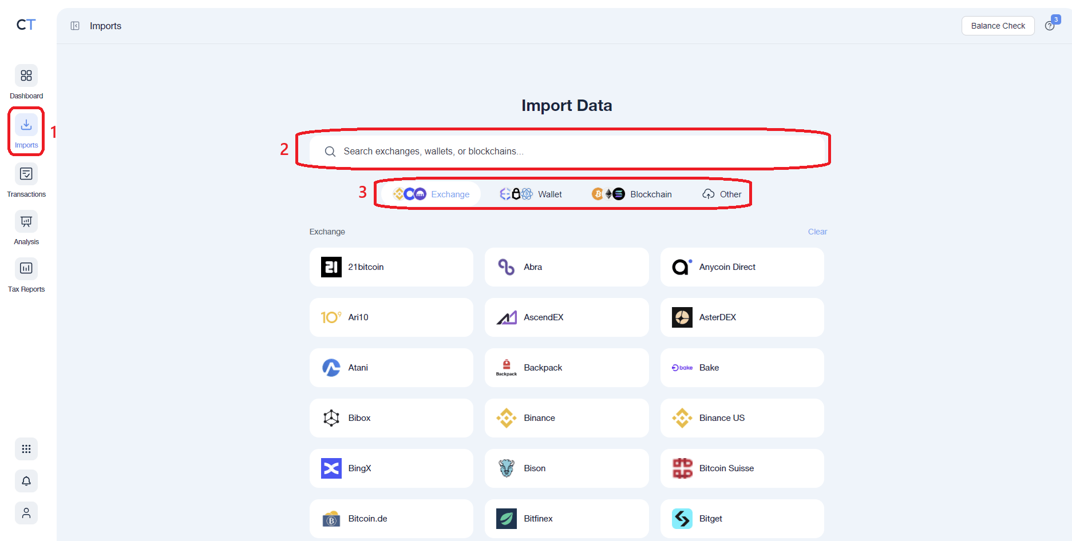Screen dimensions: 1072x541
Task: Switch to the Wallet filter
Action: [x=531, y=194]
